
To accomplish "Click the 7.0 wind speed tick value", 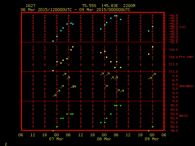I will tap(175, 76).
